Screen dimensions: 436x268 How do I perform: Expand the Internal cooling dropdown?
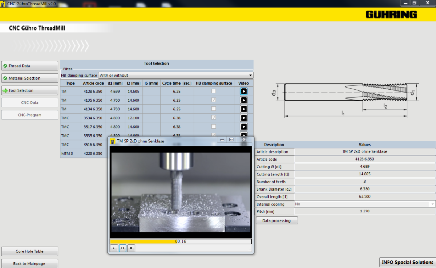tap(432, 204)
